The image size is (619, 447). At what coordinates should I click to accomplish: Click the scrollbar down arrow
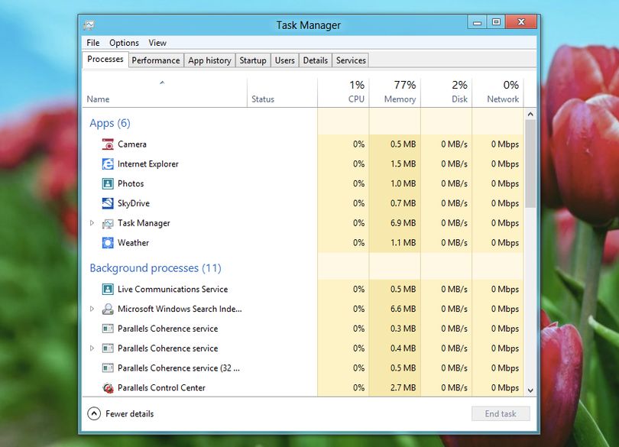click(x=530, y=390)
